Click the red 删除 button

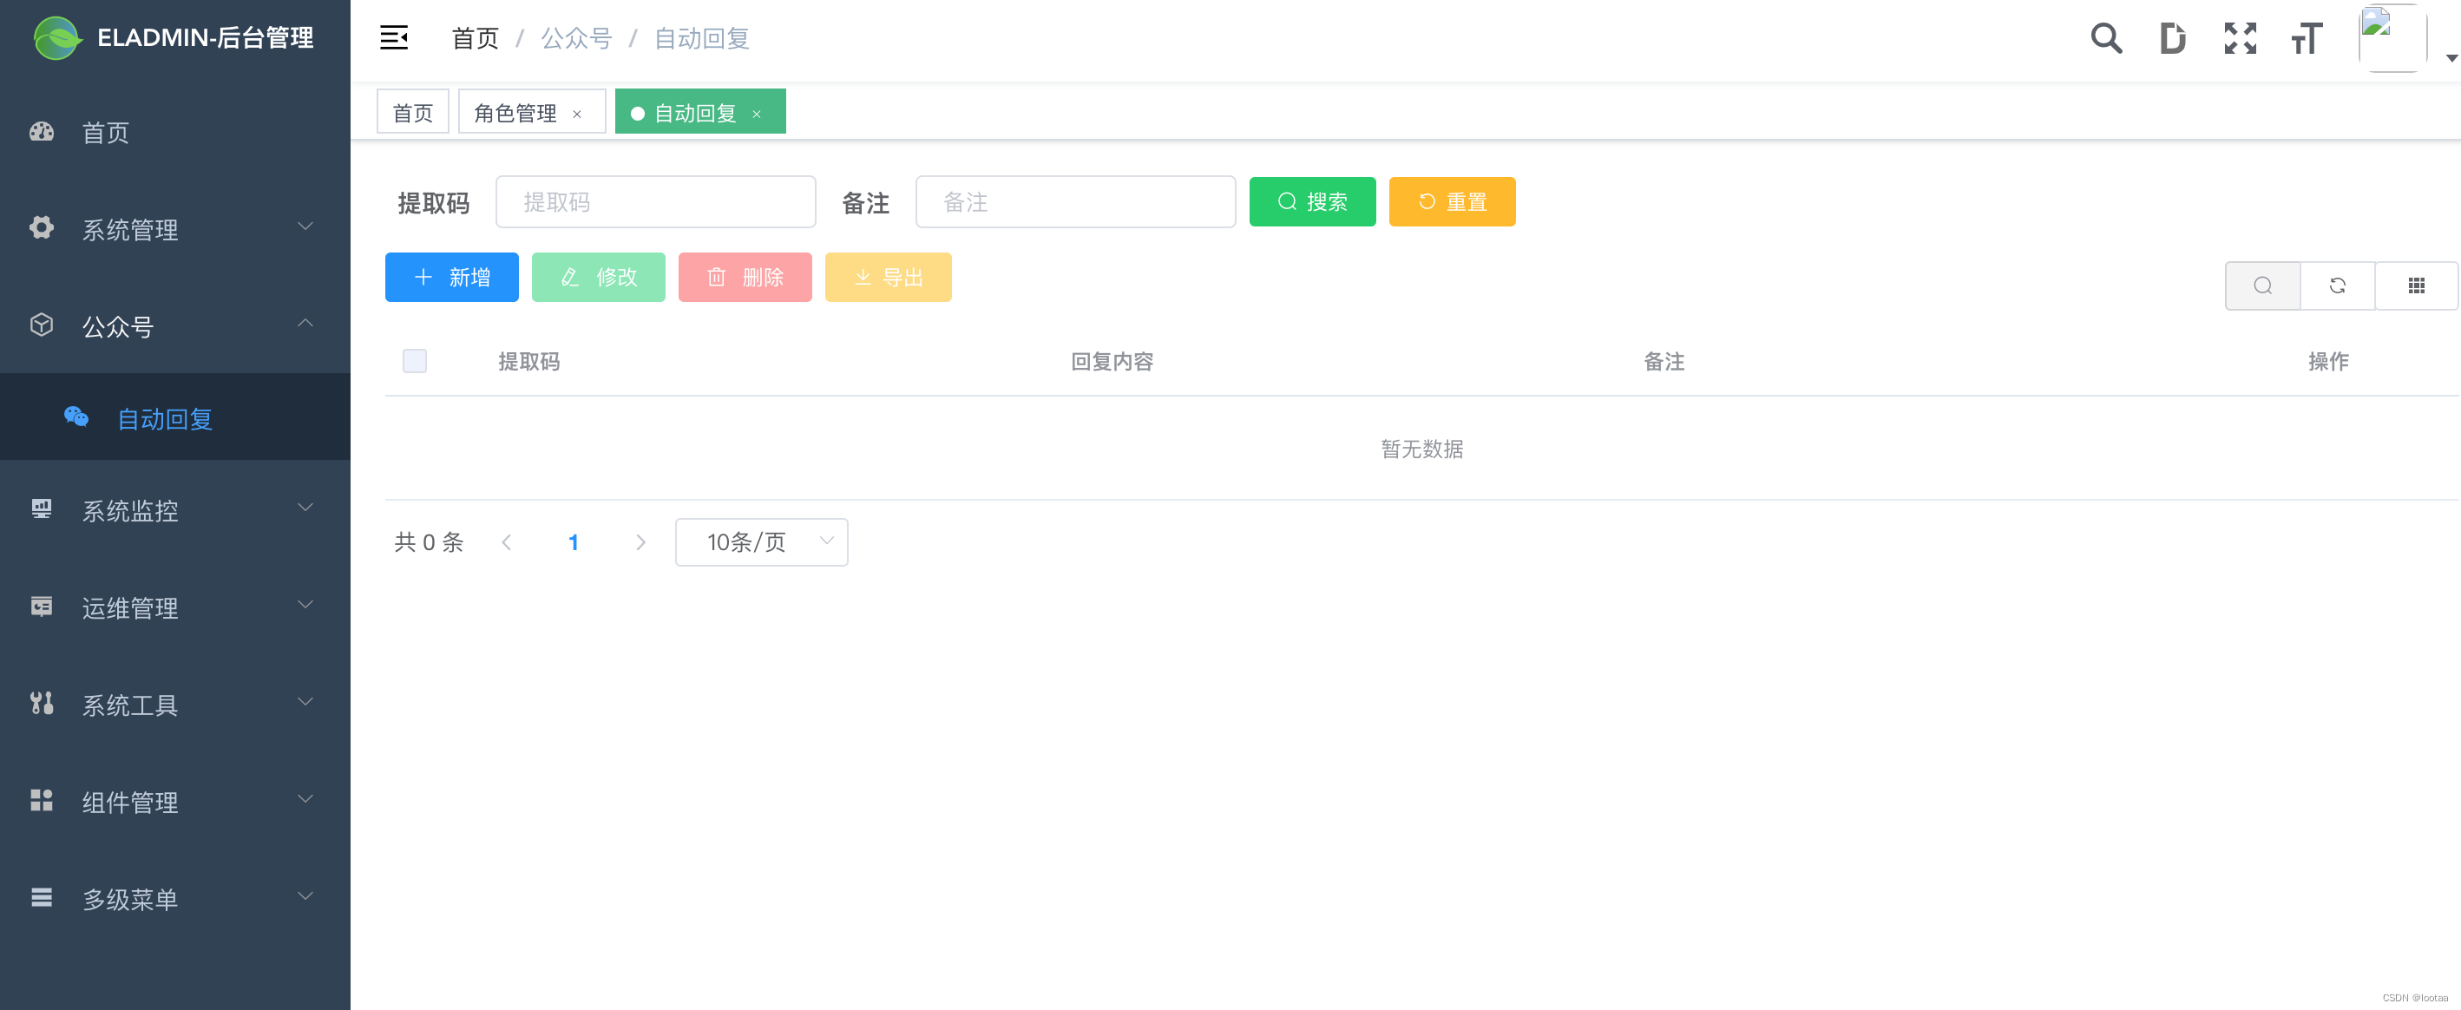click(745, 277)
